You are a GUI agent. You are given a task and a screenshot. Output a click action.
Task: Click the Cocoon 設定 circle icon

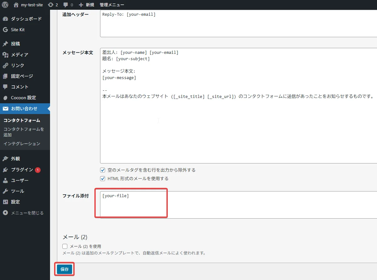click(x=5, y=98)
